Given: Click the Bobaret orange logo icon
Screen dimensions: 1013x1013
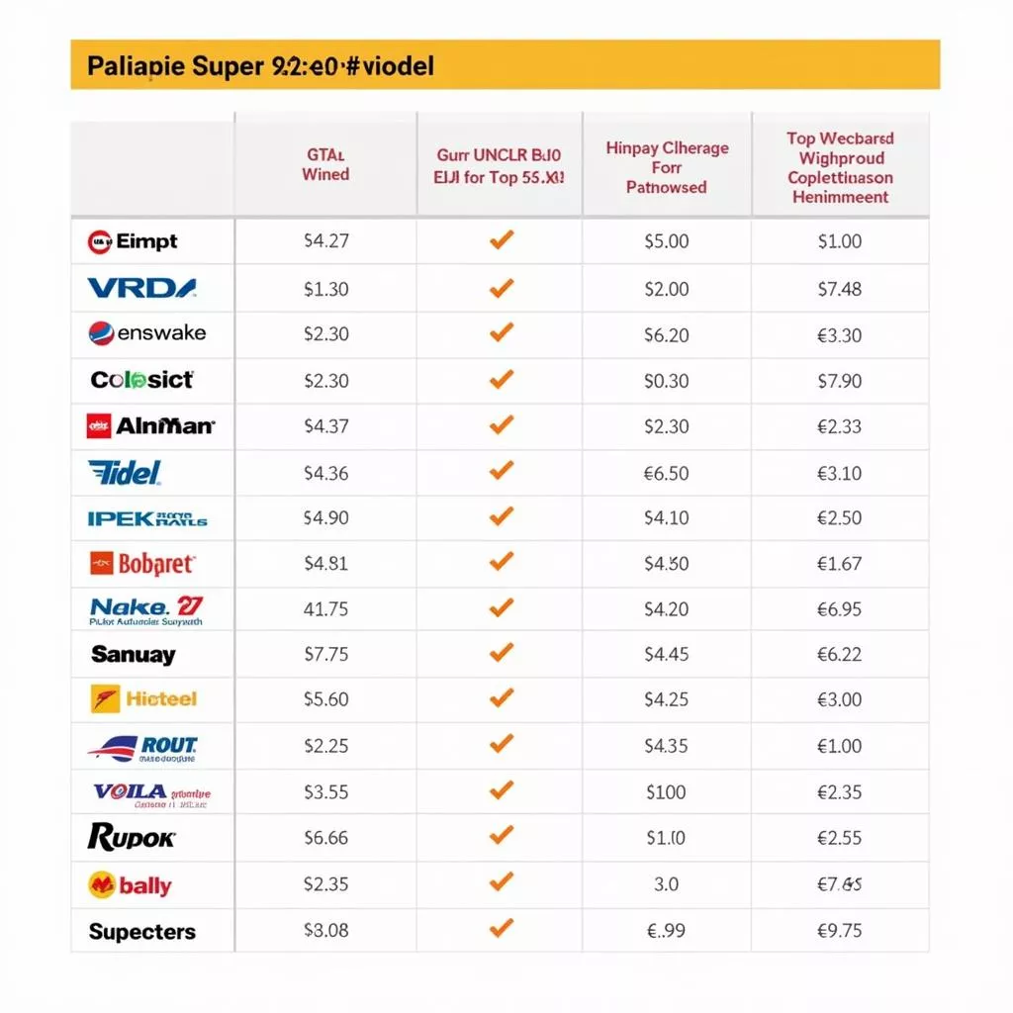Looking at the screenshot, I should pos(102,564).
